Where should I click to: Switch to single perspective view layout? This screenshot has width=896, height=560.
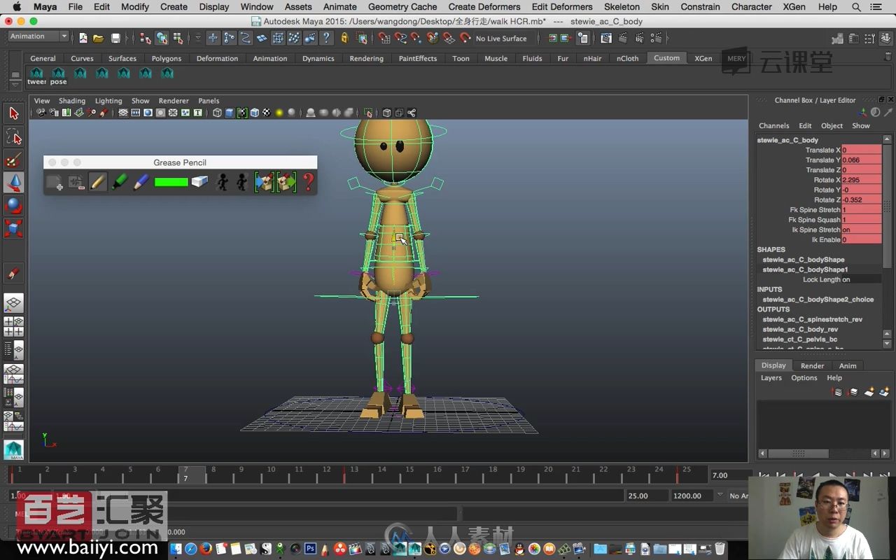(x=13, y=303)
